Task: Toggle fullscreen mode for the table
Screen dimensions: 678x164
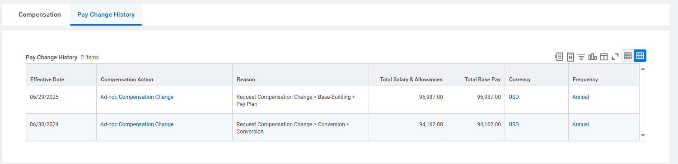Action: (x=615, y=57)
